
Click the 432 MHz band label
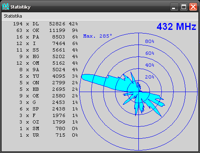coord(176,27)
